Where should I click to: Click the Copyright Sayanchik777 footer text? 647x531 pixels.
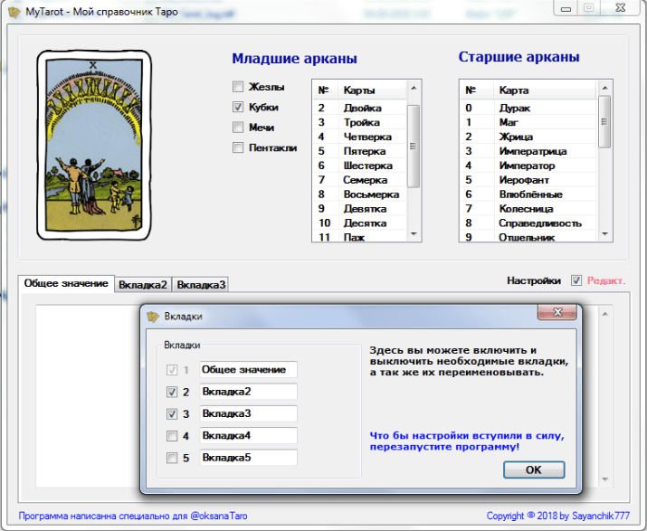pyautogui.click(x=558, y=516)
